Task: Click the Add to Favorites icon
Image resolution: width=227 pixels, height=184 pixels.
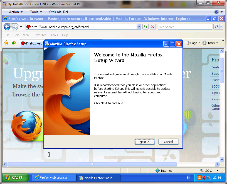Action: pyautogui.click(x=14, y=43)
